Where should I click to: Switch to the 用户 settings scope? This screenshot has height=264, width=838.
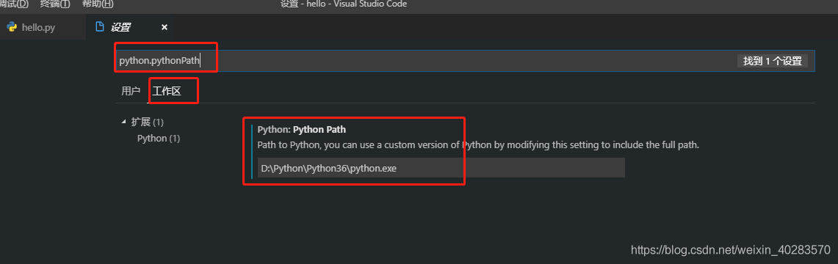pyautogui.click(x=131, y=91)
